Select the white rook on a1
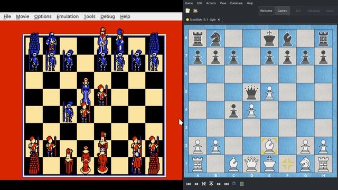The width and height of the screenshot is (338, 190). point(198,164)
